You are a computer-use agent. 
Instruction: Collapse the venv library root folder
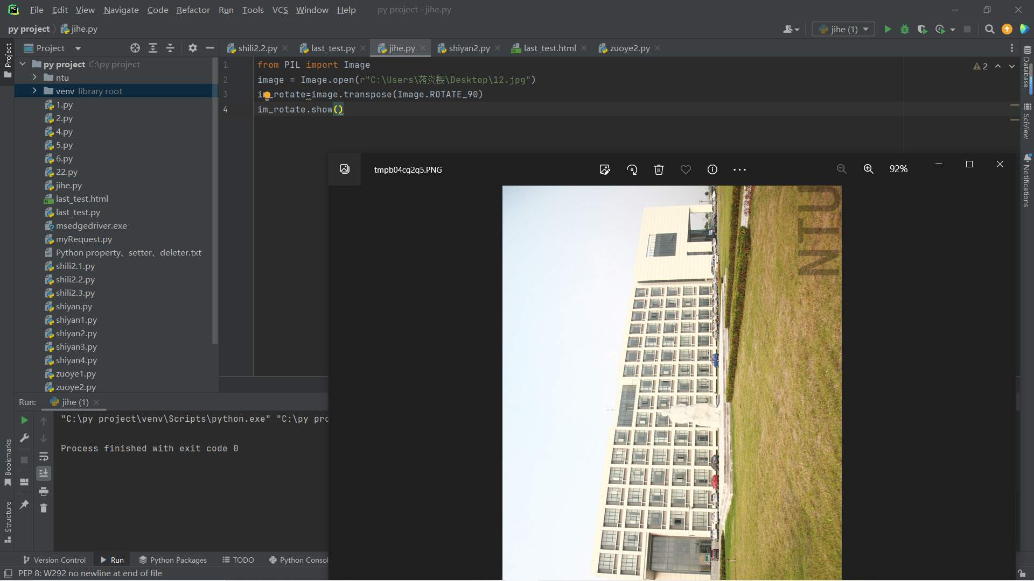coord(34,91)
